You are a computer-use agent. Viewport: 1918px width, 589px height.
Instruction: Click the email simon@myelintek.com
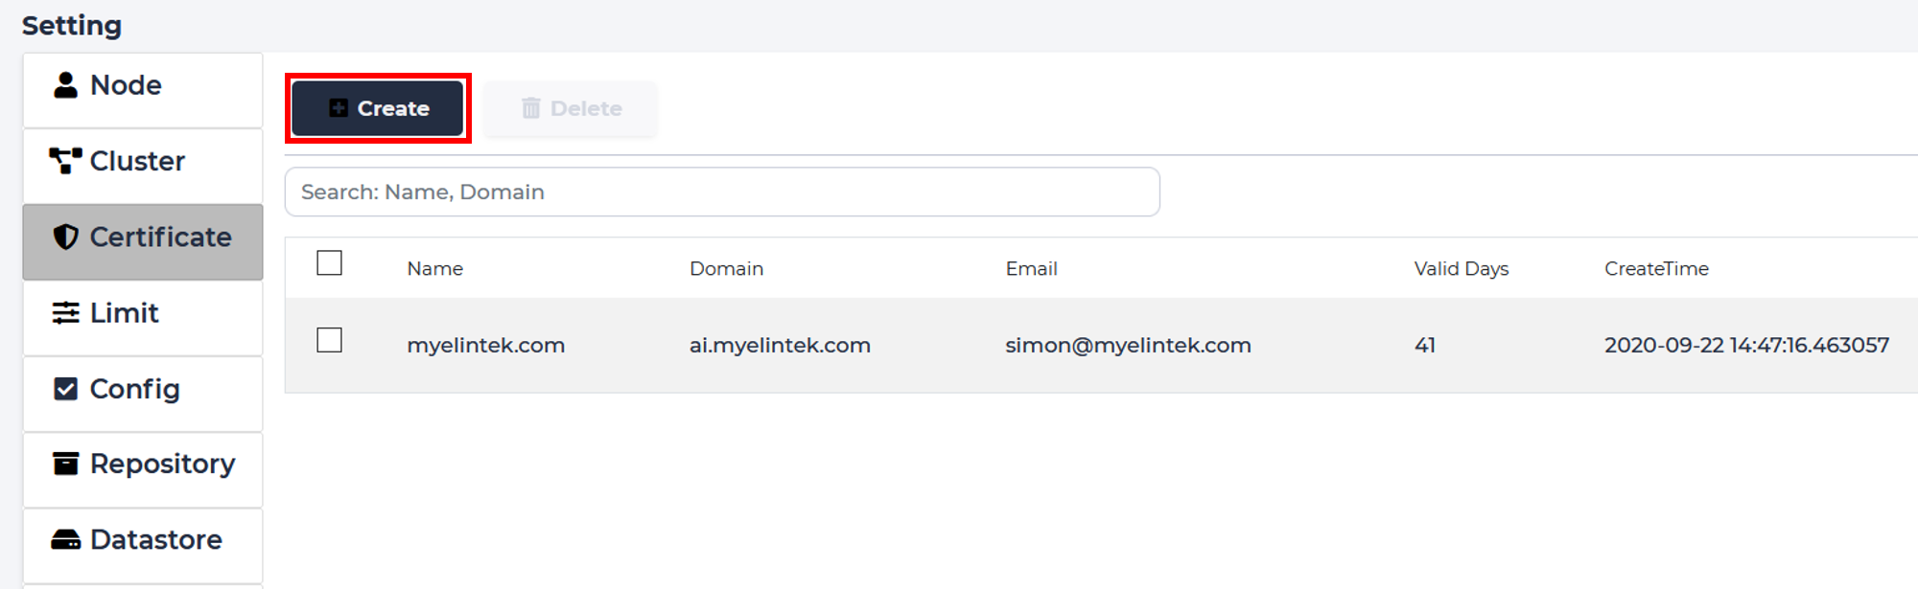tap(1128, 345)
